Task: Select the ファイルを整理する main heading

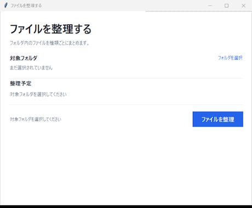Action: [50, 29]
